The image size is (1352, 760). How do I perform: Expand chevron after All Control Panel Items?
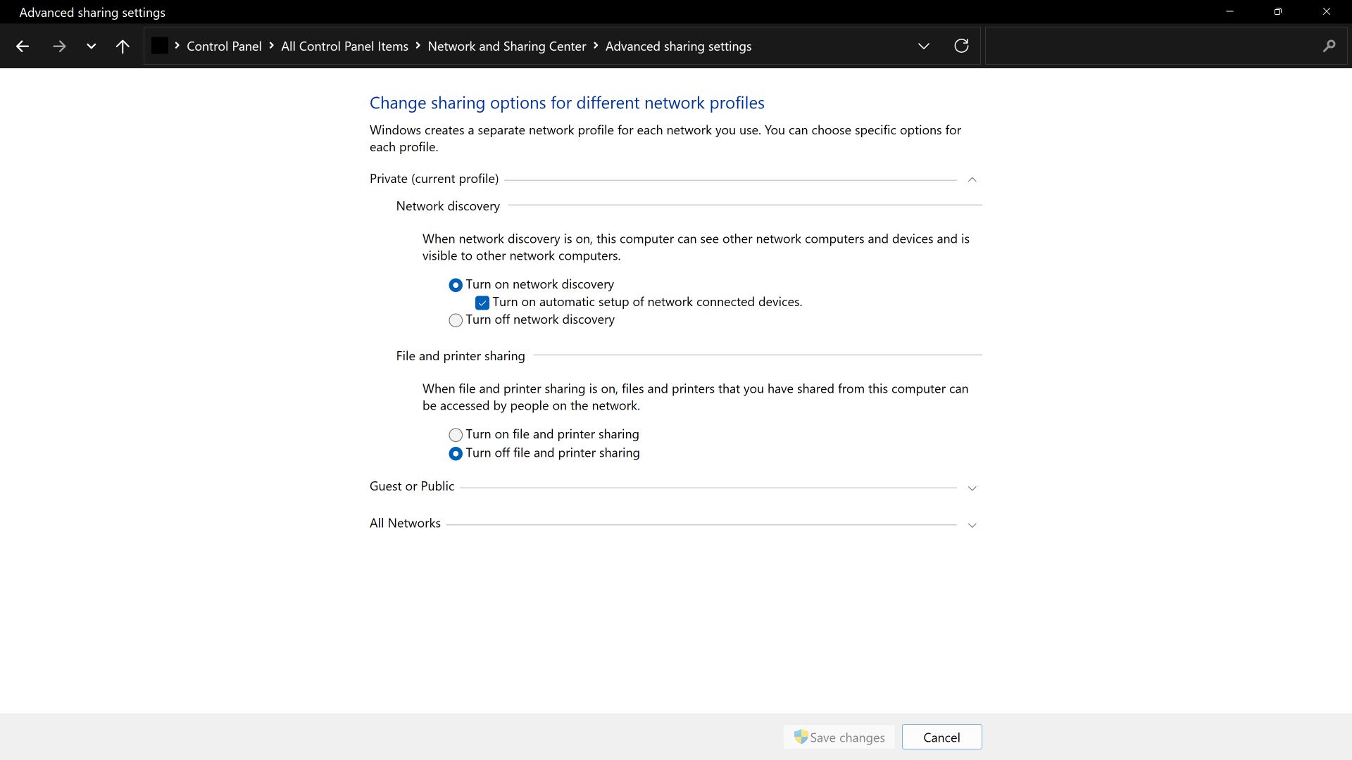pyautogui.click(x=418, y=46)
